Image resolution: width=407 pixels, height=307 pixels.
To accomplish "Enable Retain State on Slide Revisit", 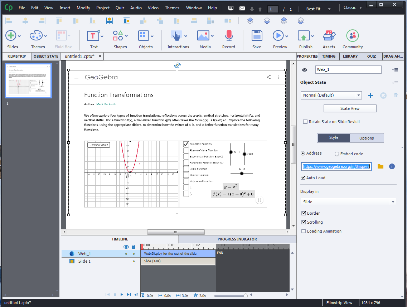I will click(x=305, y=122).
